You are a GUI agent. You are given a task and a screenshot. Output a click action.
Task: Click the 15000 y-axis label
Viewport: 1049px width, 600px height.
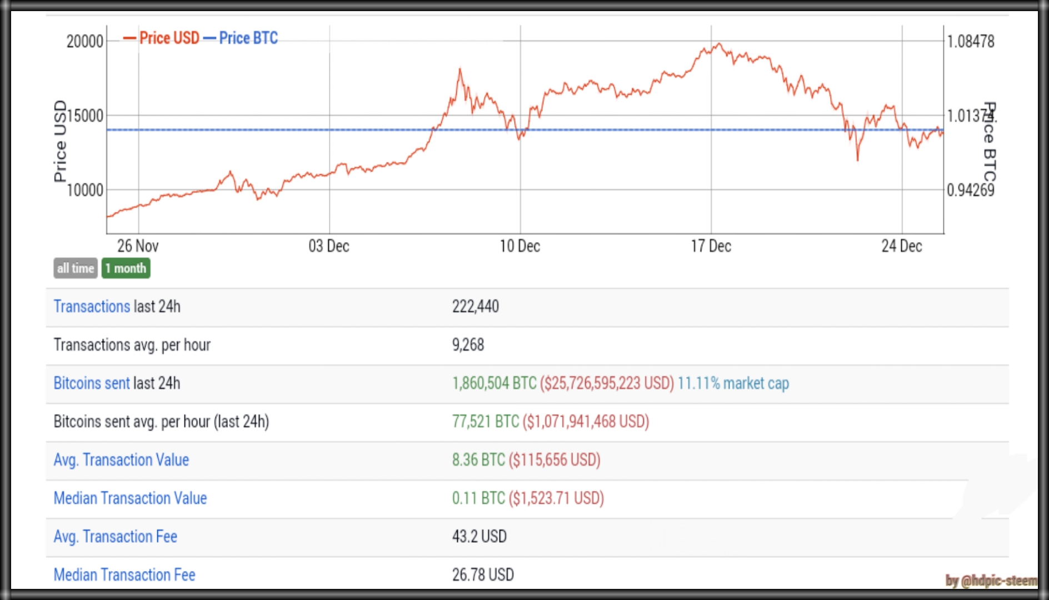85,116
